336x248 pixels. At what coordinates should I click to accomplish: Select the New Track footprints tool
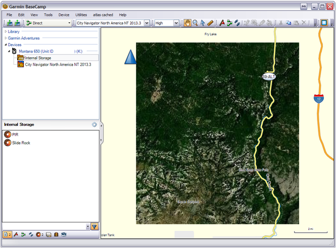[x=237, y=23]
